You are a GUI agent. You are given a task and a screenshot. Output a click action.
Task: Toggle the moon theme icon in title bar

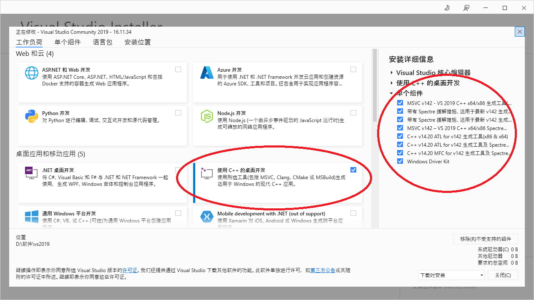[x=447, y=8]
